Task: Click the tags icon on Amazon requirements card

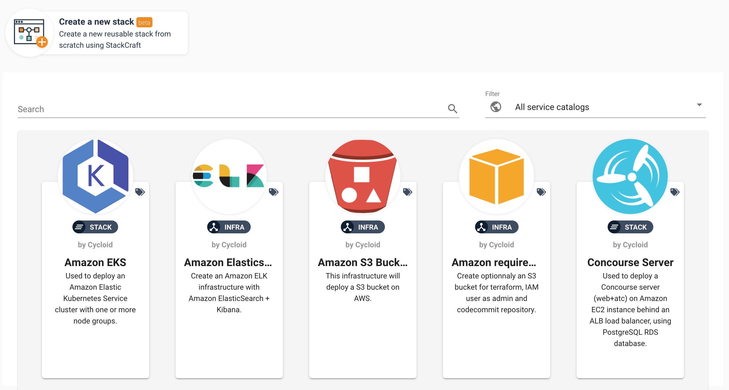Action: tap(541, 192)
